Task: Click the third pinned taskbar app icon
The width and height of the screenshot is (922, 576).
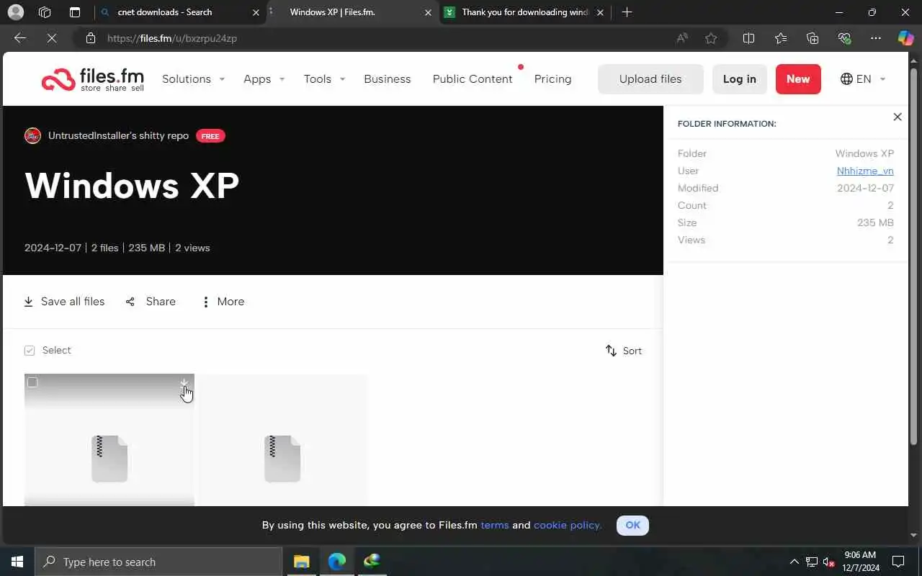Action: click(372, 562)
